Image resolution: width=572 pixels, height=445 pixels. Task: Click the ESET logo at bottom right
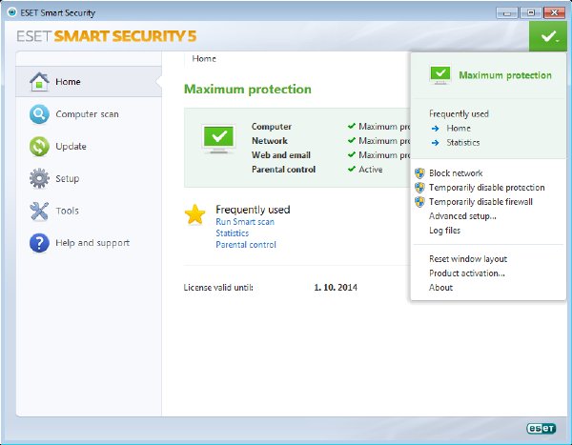(541, 428)
